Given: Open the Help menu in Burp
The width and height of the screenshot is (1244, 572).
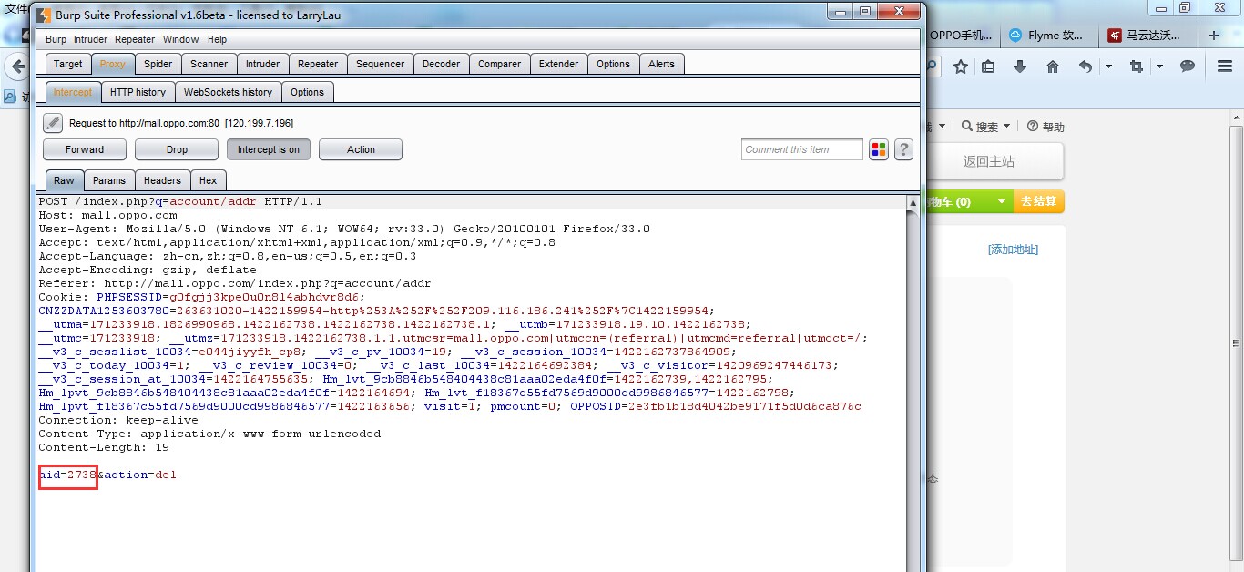Looking at the screenshot, I should pyautogui.click(x=217, y=39).
